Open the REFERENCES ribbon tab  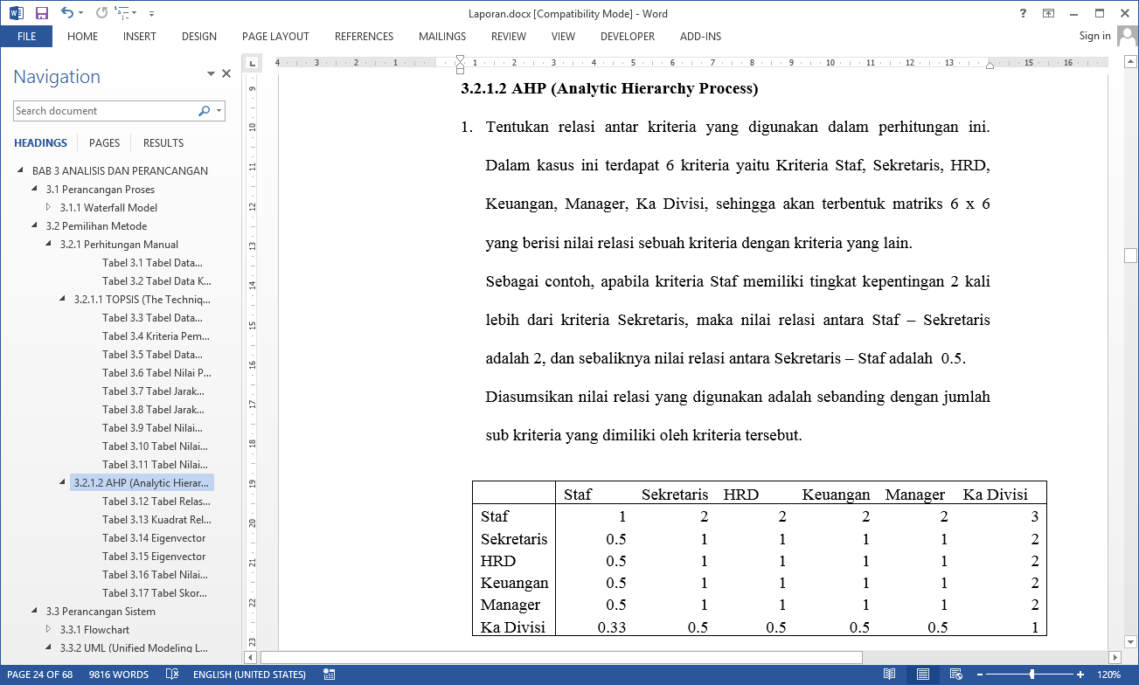364,37
